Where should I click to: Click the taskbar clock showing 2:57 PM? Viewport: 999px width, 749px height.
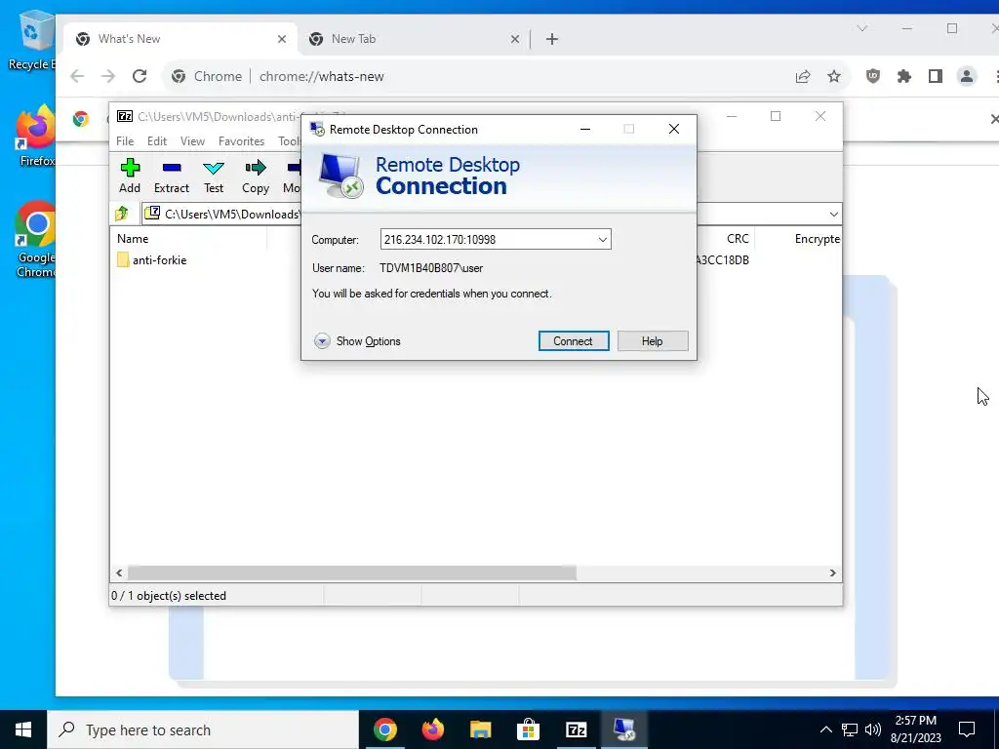[915, 729]
